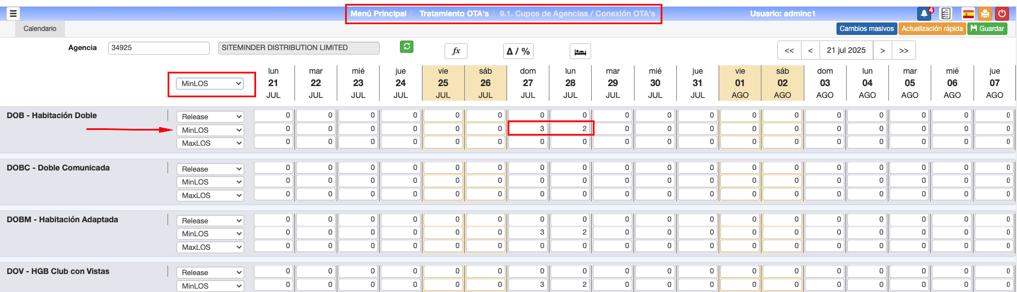Open the hamburger menu
Screen dimensions: 1017x292
[13, 14]
